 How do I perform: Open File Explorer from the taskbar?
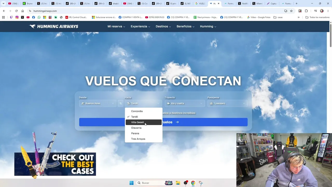(x=178, y=183)
